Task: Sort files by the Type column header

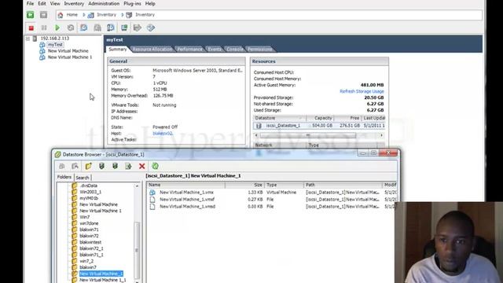Action: point(284,185)
